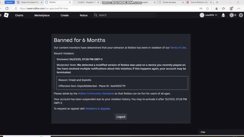Image resolution: width=244 pixels, height=137 pixels.
Task: Click the Reviewed 06/27/25 date line
Action: 80,59
